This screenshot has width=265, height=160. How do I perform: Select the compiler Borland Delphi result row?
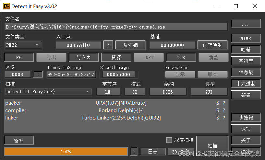point(116,110)
